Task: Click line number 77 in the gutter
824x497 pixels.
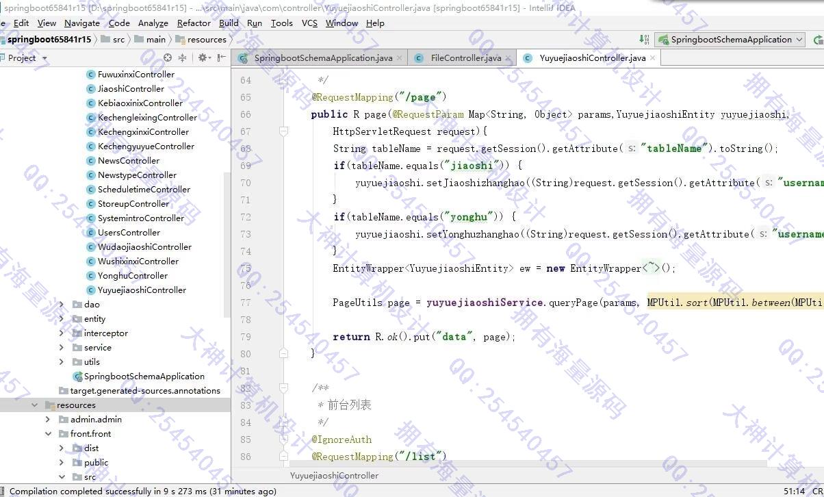Action: click(246, 303)
